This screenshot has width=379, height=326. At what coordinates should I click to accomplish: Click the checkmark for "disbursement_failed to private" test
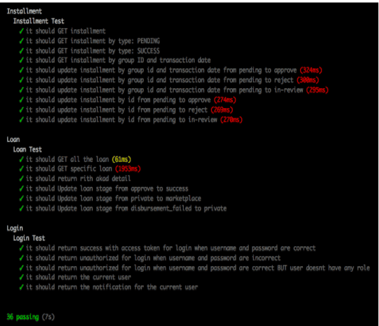(22, 208)
